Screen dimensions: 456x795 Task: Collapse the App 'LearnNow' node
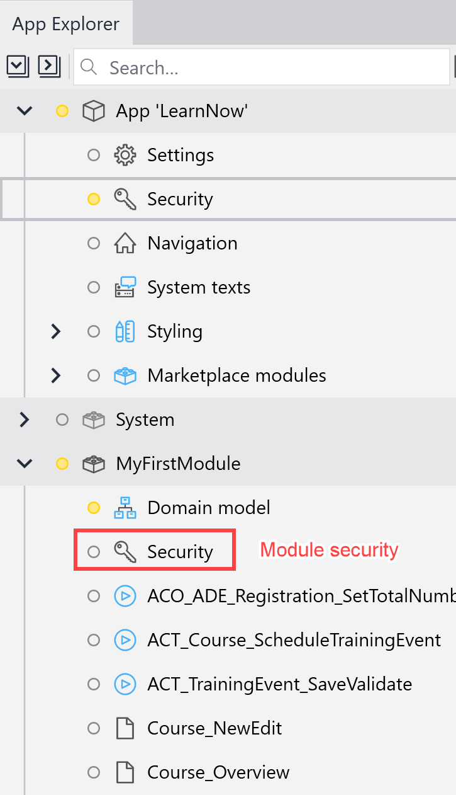pos(25,111)
